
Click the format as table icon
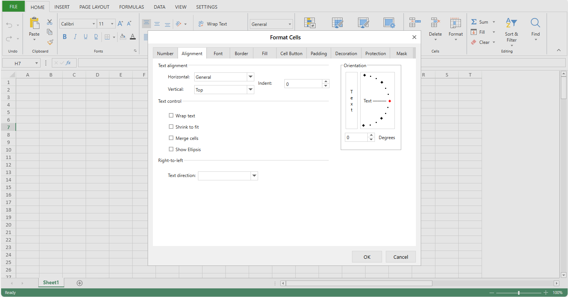click(x=338, y=23)
